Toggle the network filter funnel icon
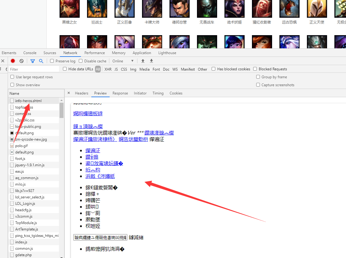 [33, 61]
